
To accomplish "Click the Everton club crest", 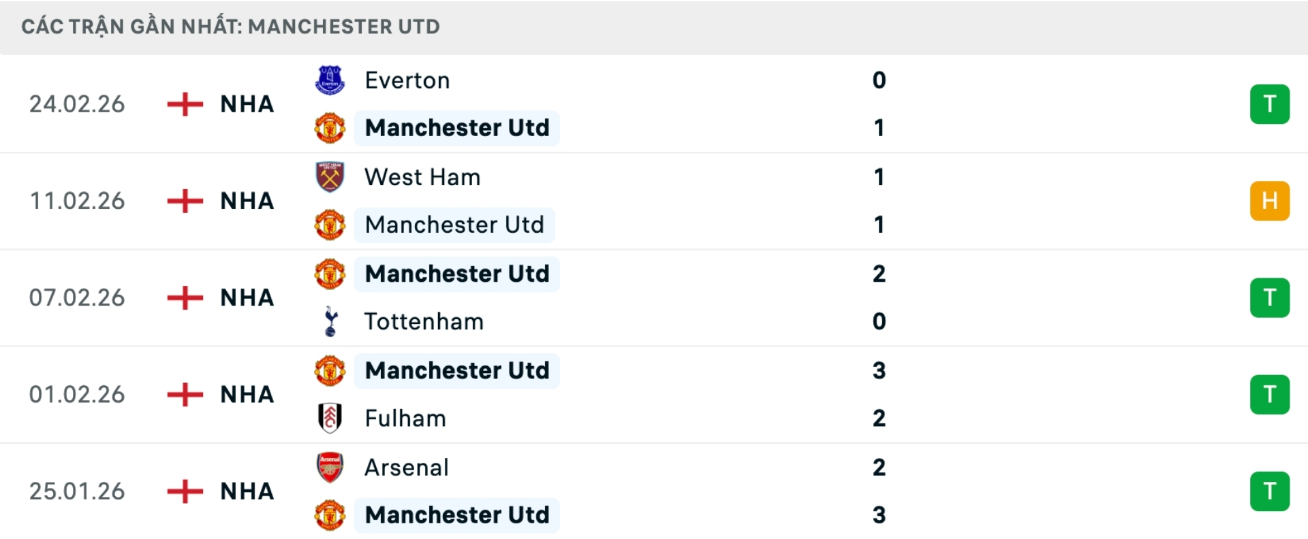I will [330, 80].
